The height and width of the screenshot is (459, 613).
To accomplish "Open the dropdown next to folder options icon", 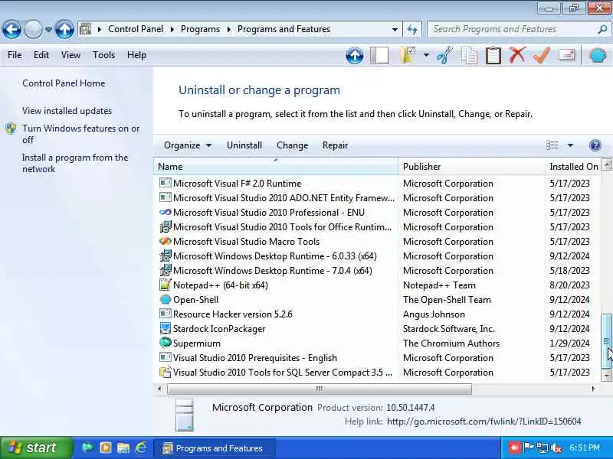I will [x=426, y=55].
